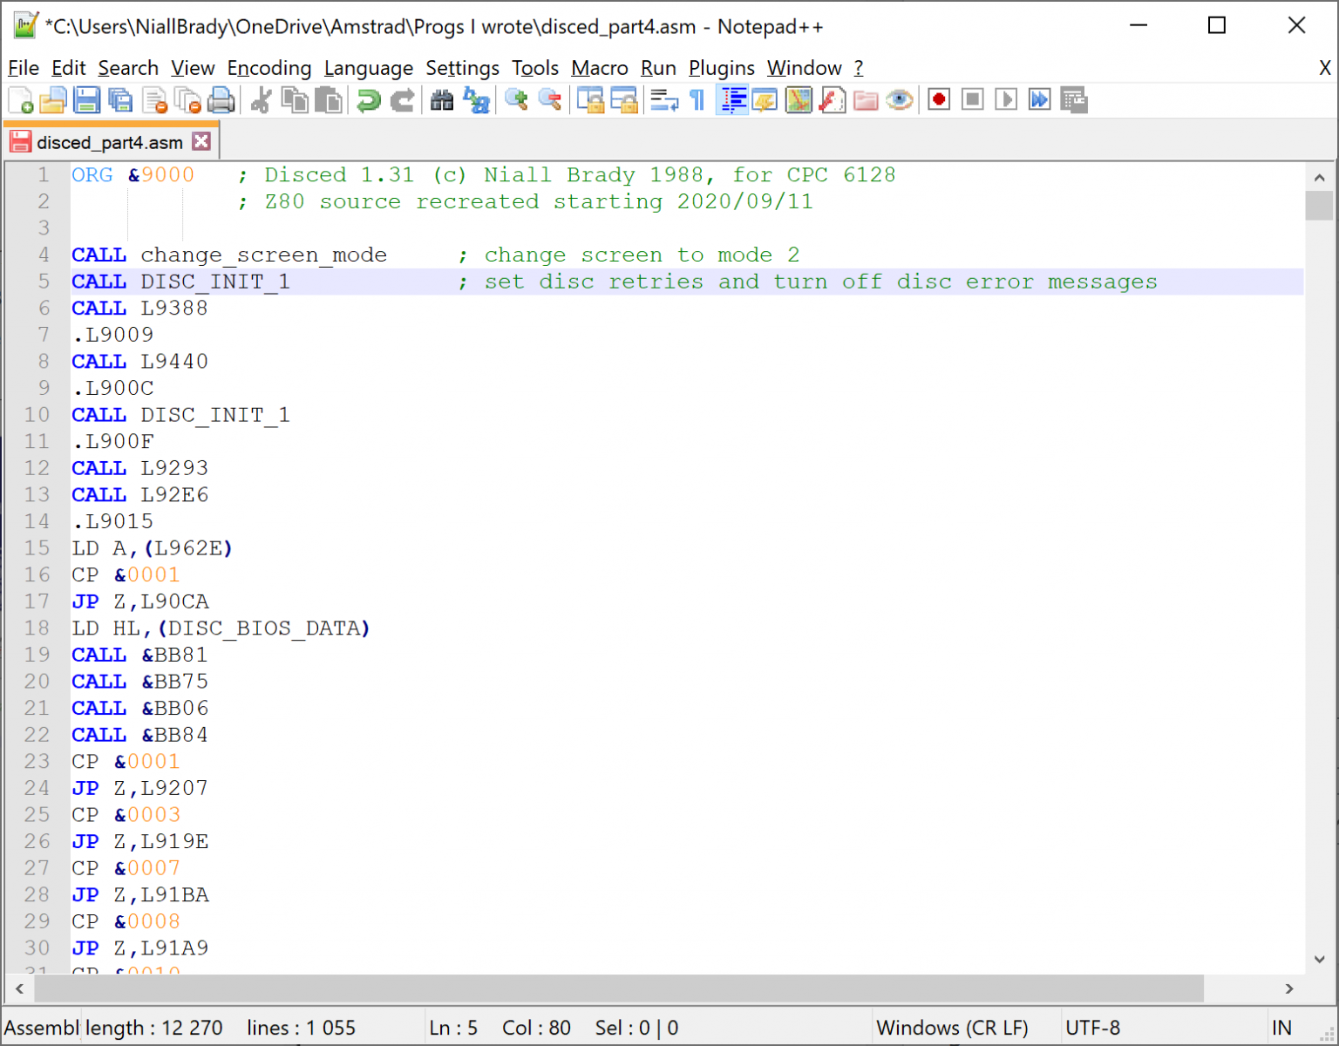Toggle Show All Characters
Screen dimensions: 1339x1046
(x=697, y=99)
